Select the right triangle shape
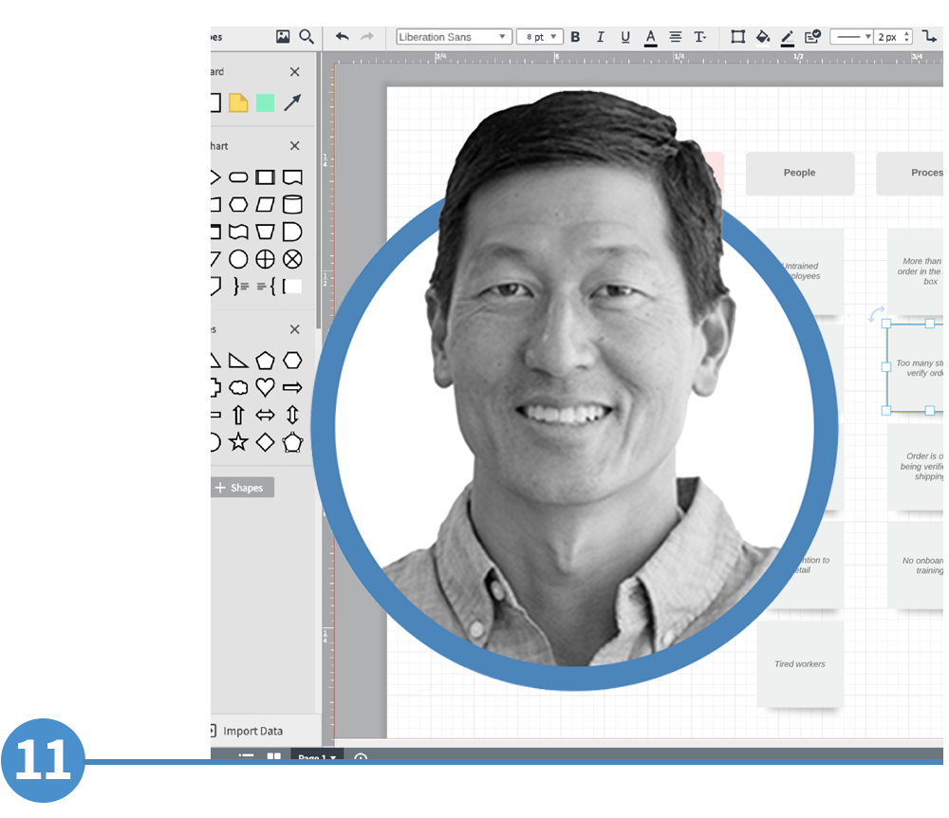Screen dimensions: 949x818 pyautogui.click(x=238, y=362)
